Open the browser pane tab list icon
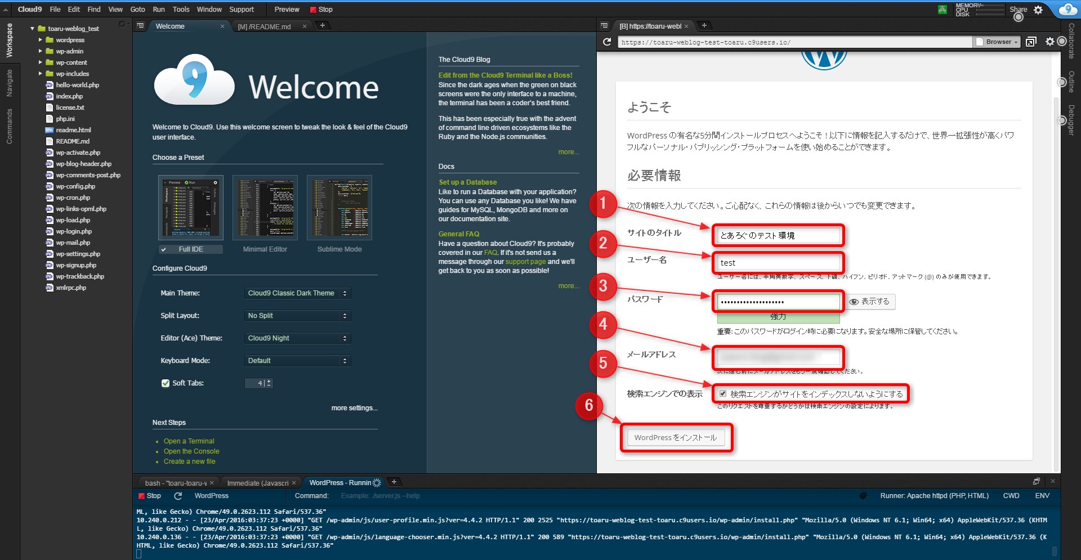The width and height of the screenshot is (1081, 560). [604, 26]
